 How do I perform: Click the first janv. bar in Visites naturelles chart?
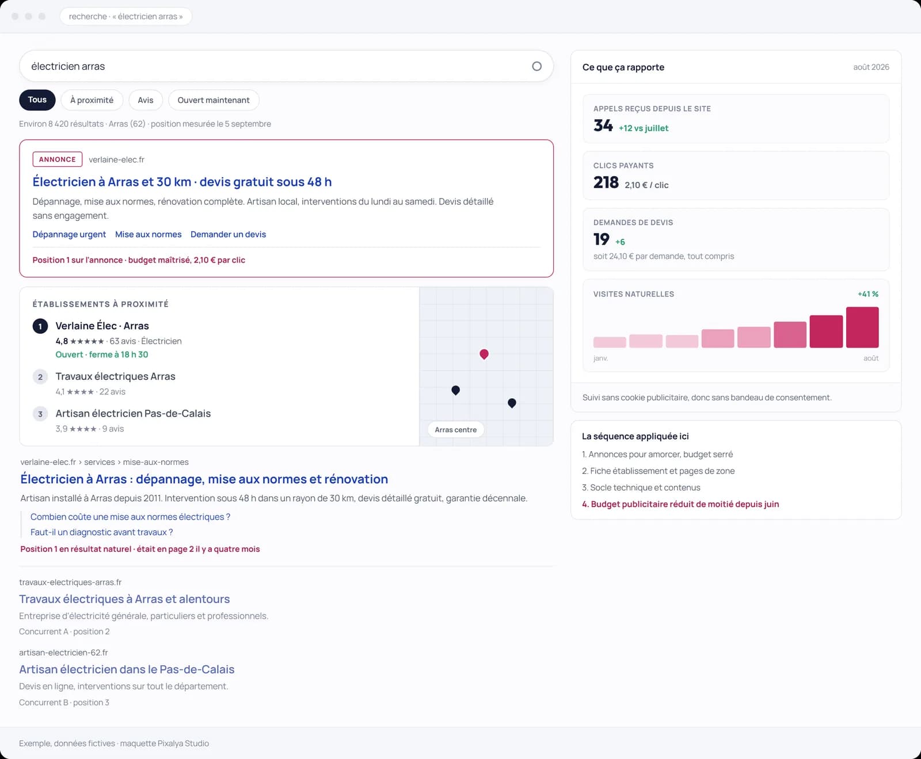(610, 342)
